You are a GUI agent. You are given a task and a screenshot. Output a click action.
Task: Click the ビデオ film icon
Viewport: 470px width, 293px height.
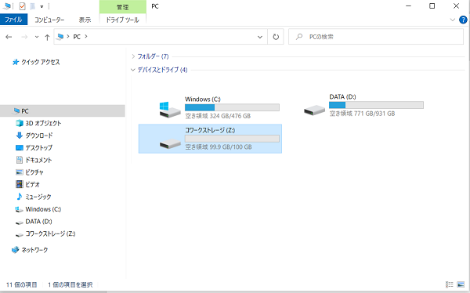pos(20,184)
